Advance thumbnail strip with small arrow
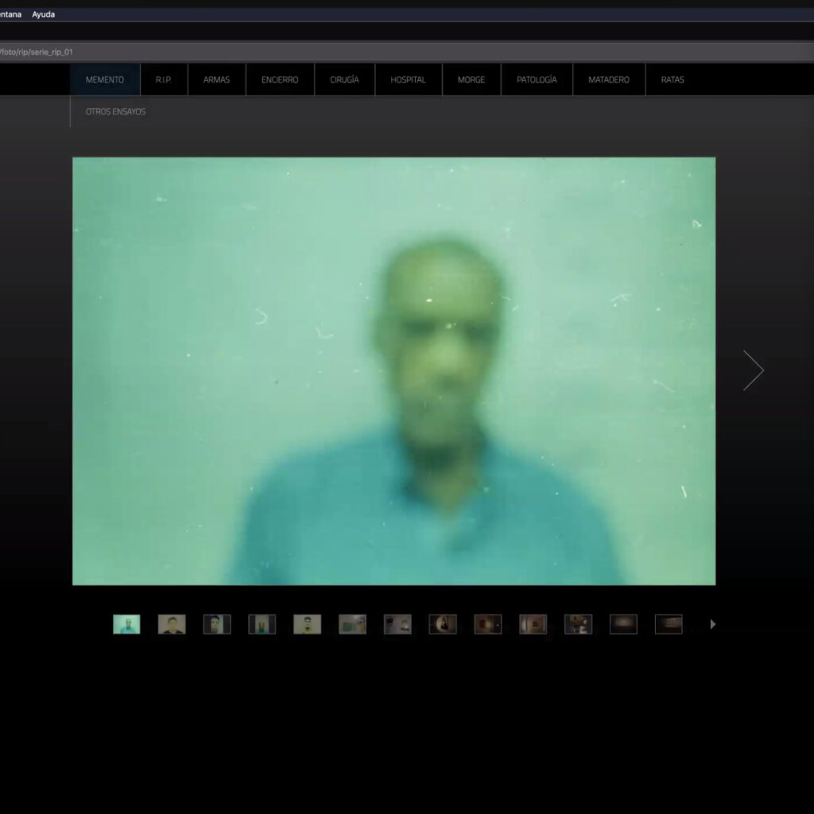The height and width of the screenshot is (814, 814). point(713,624)
